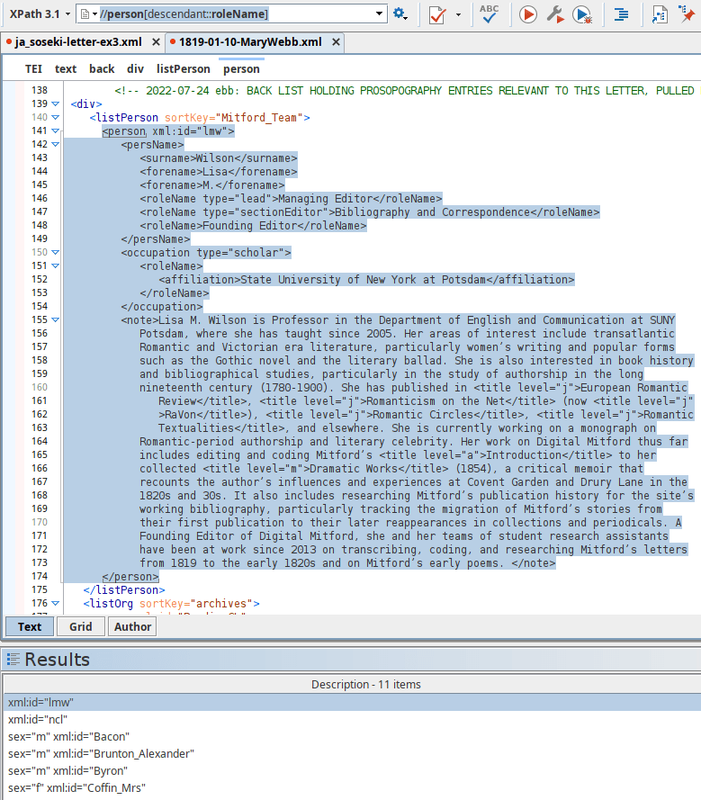Viewport: 701px width, 800px height.
Task: Close the 1819-01-10-MaryWebb.xml tab
Action: [x=336, y=41]
